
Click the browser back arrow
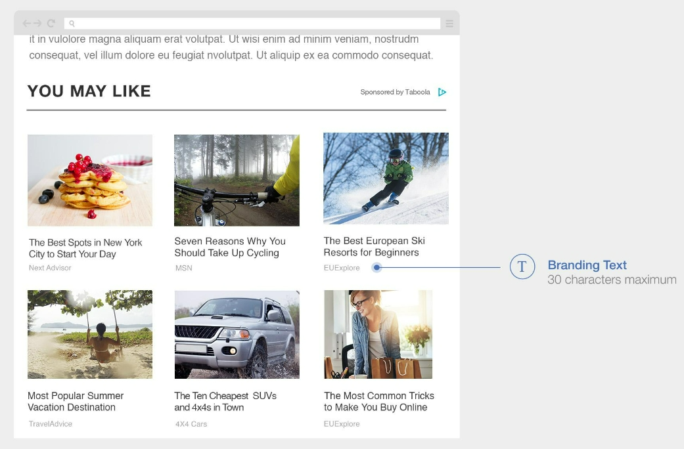coord(27,24)
